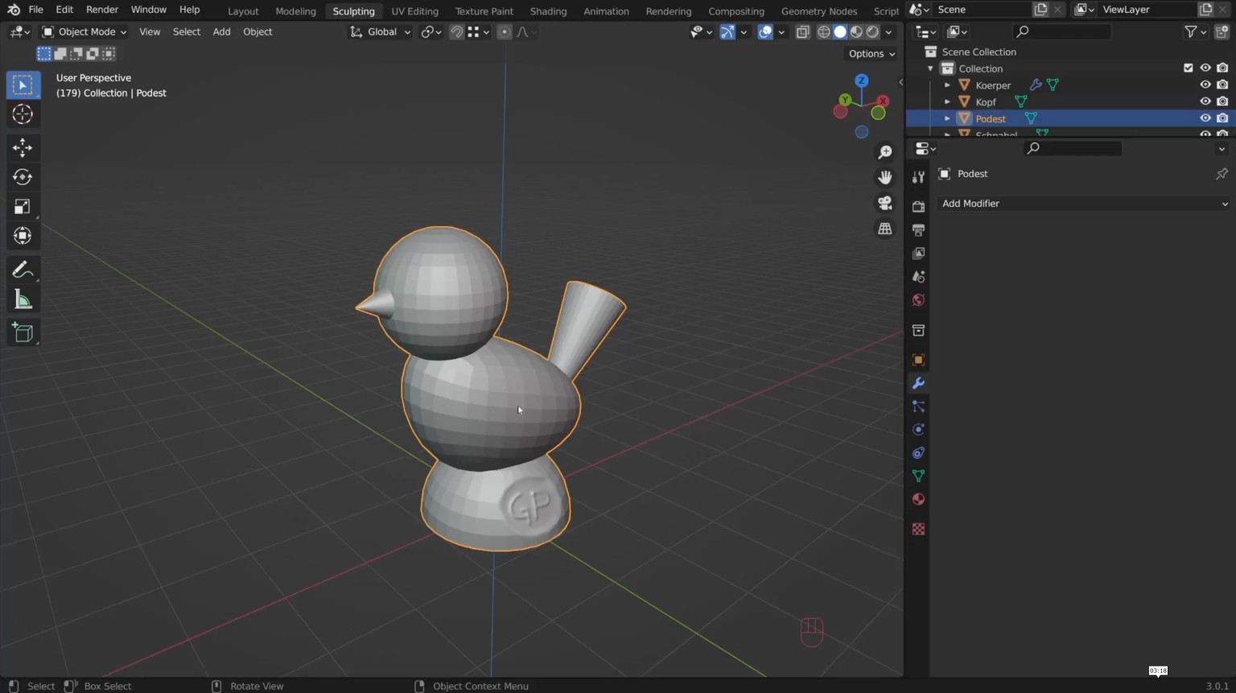This screenshot has width=1236, height=693.
Task: Expand the Koerper tree item
Action: tap(947, 85)
